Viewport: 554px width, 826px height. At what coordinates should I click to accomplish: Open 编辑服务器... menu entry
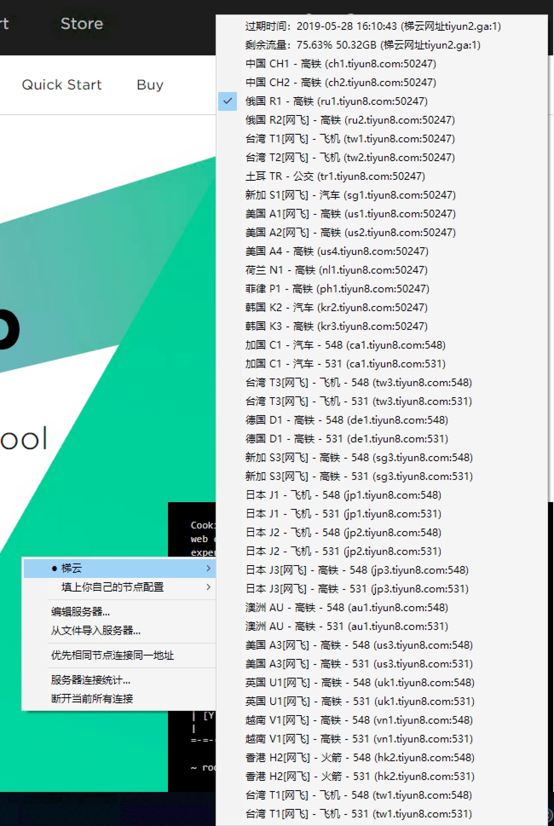point(81,612)
